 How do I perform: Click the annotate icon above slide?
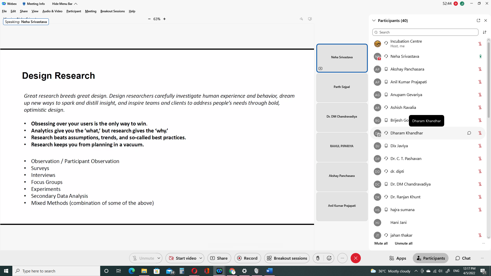(301, 19)
